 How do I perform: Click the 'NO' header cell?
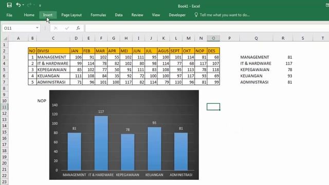click(x=32, y=51)
